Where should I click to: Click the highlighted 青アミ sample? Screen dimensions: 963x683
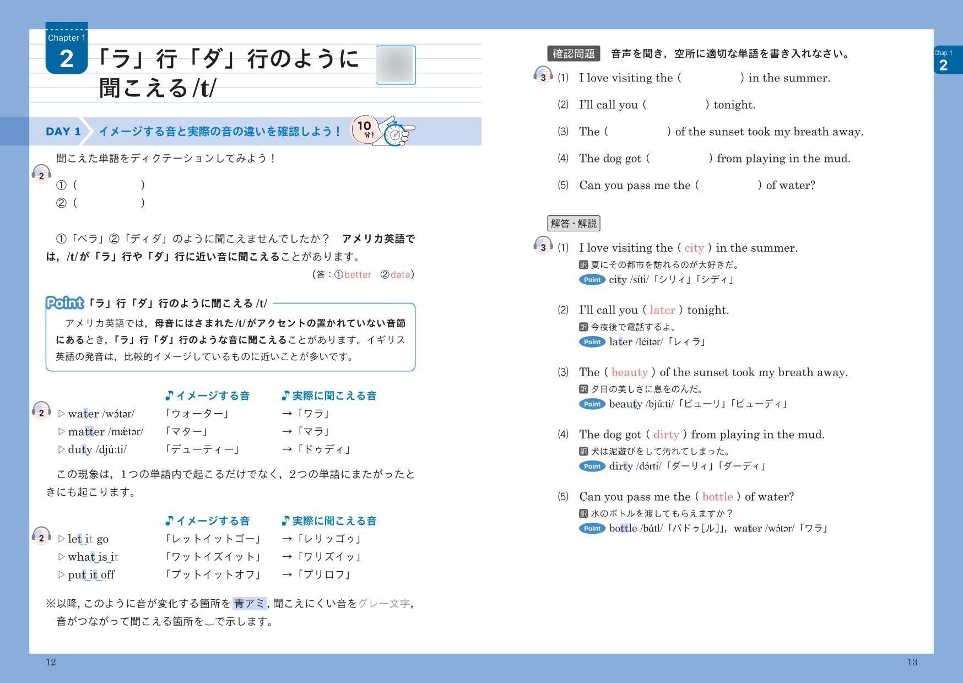coord(250,604)
